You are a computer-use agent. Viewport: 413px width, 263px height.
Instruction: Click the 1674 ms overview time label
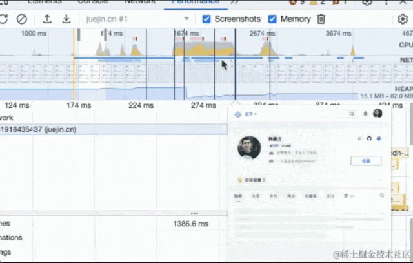click(186, 33)
